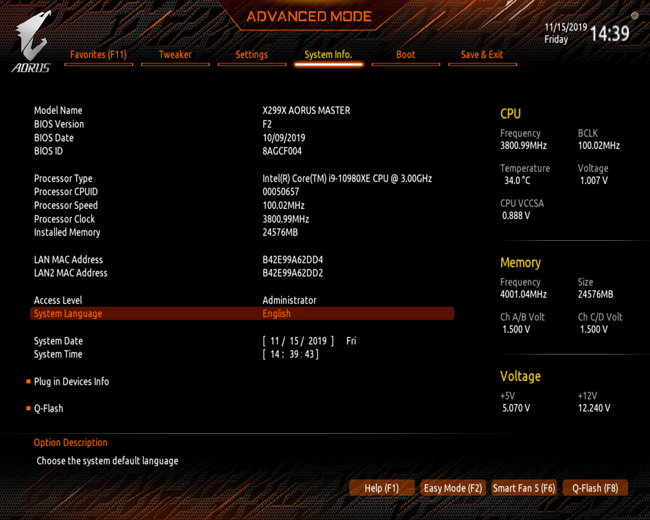
Task: Click the Memory Frequency value 4001.04MHz
Action: pos(524,294)
